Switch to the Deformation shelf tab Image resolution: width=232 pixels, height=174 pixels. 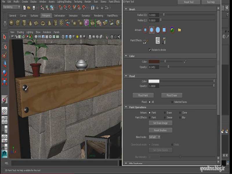[x=59, y=16]
